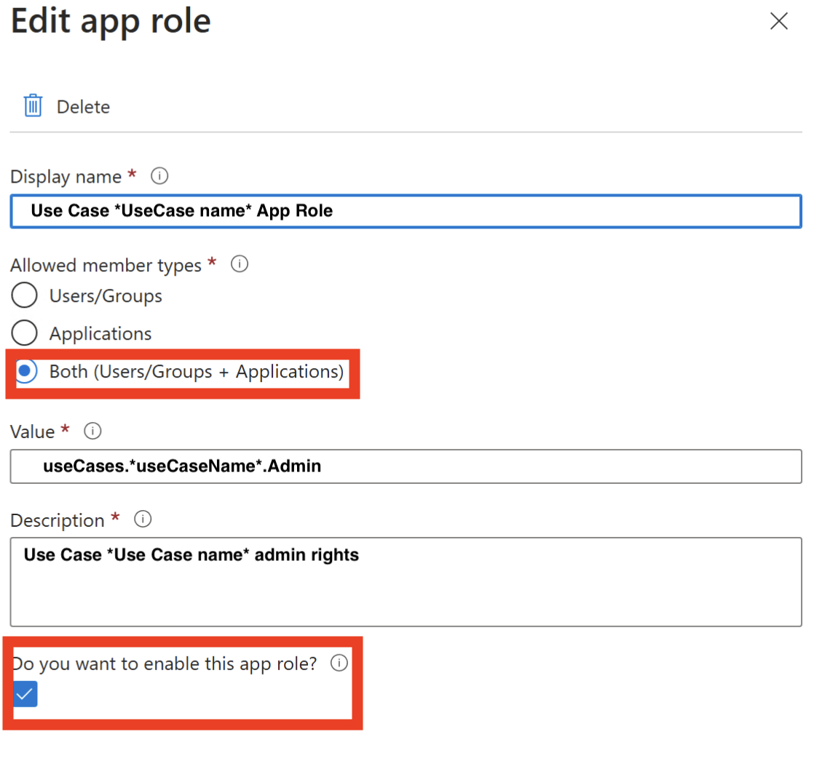Click the Edit app role heading
Screen dimensions: 814x780
point(111,23)
